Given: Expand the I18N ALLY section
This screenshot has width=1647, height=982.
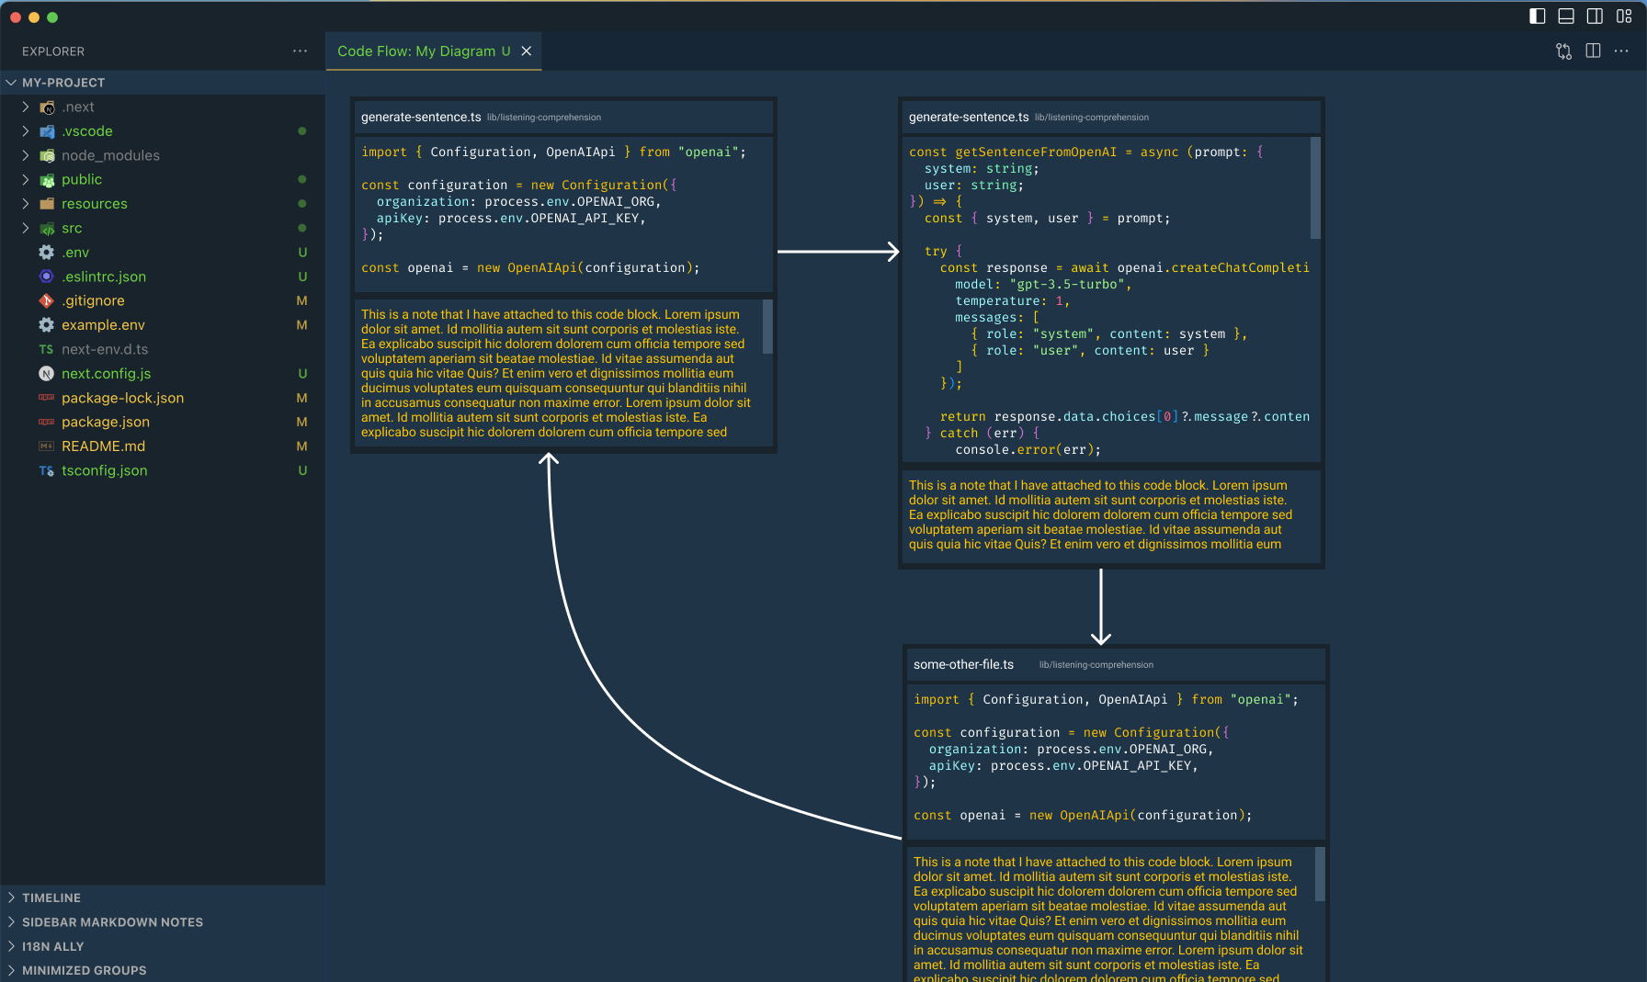Looking at the screenshot, I should (52, 946).
